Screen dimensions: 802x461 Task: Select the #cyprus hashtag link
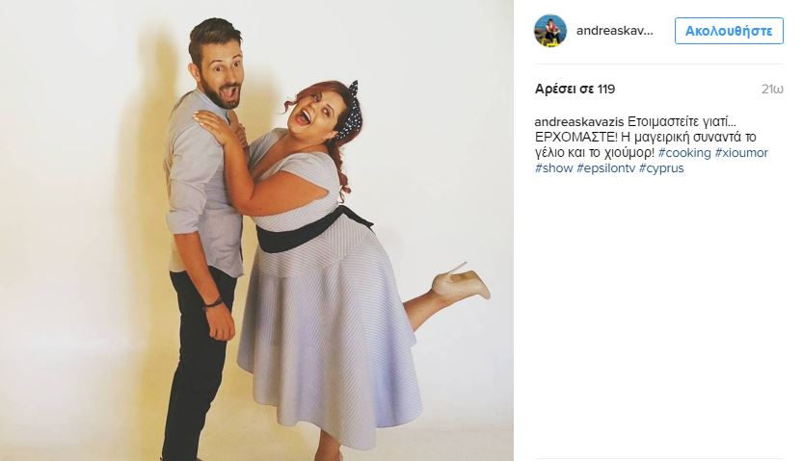[x=661, y=168]
